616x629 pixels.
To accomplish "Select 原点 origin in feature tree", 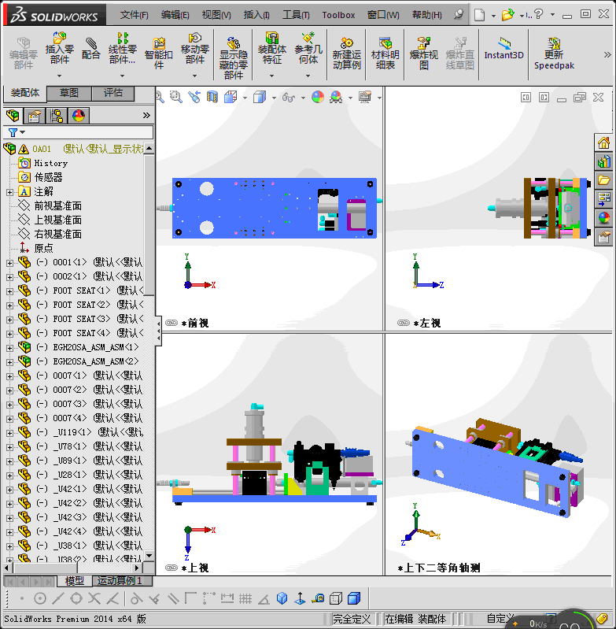I will (x=43, y=248).
